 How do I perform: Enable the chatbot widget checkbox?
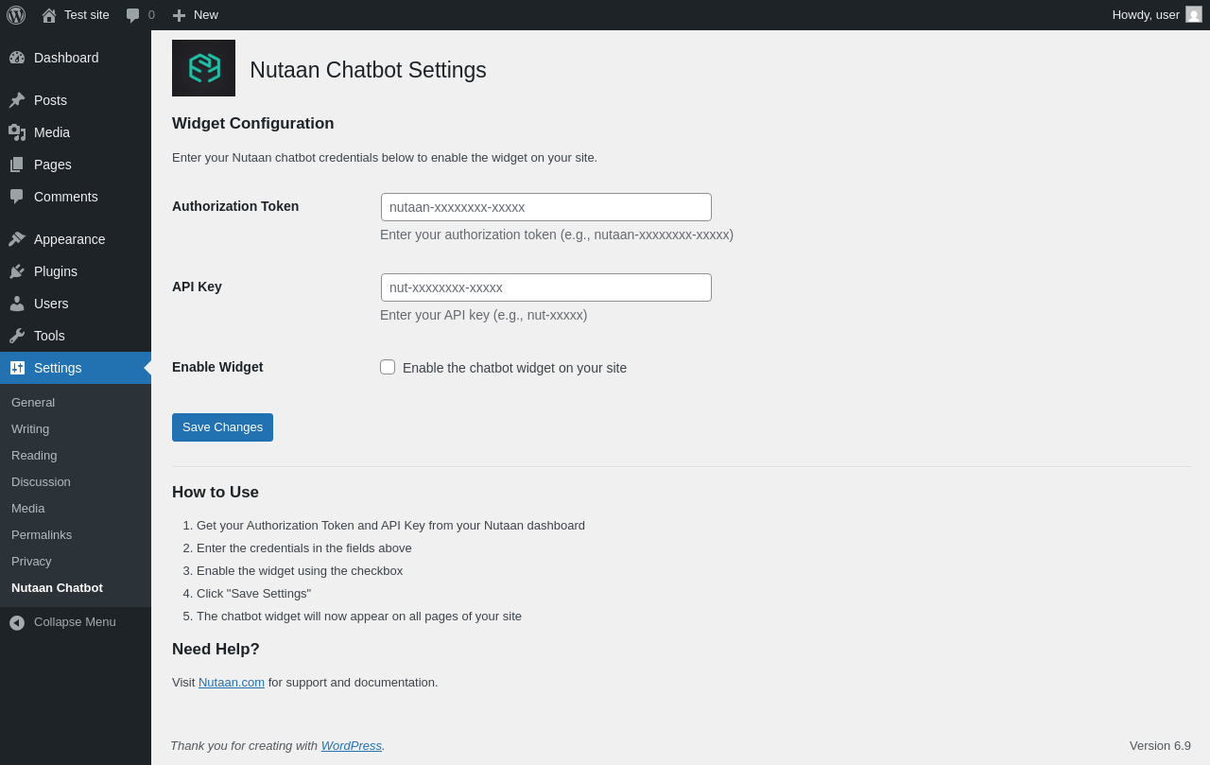(x=388, y=367)
